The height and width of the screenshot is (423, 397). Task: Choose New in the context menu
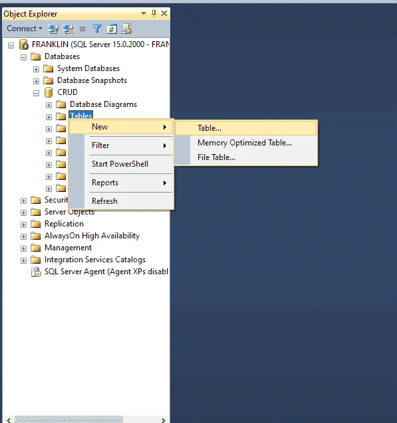tap(121, 127)
